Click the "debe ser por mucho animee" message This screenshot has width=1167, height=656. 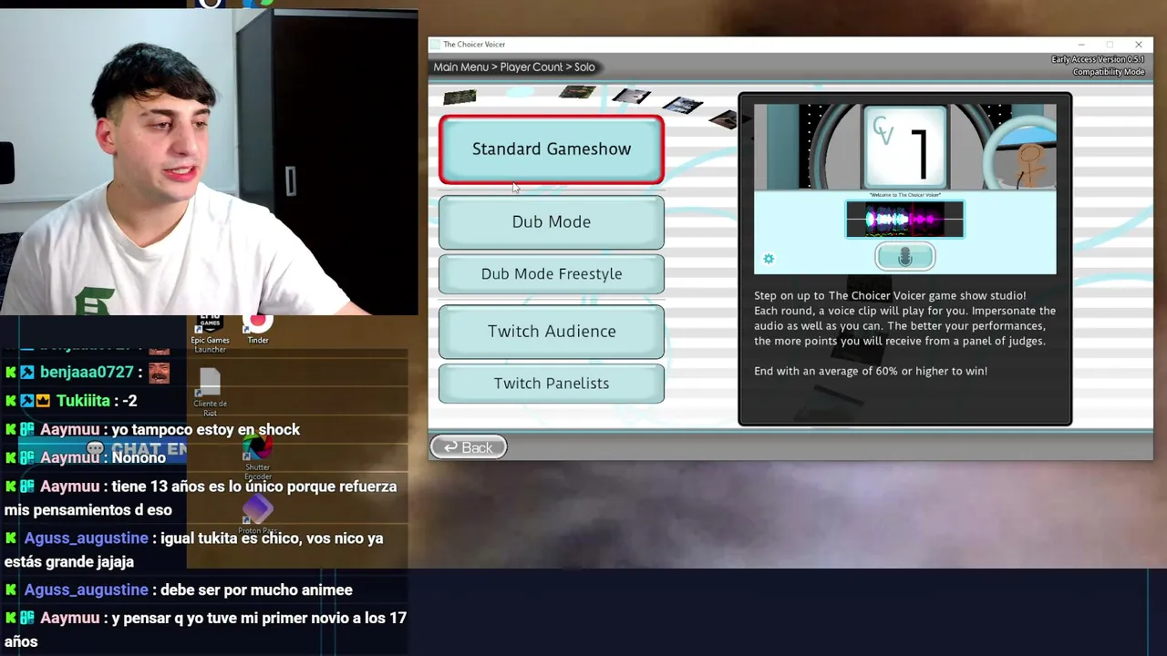pos(256,590)
